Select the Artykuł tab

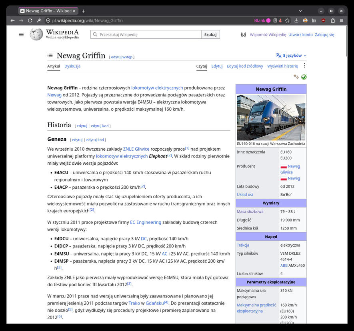(54, 66)
